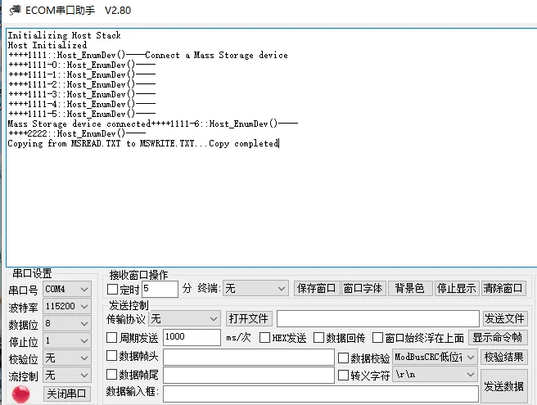Screen dimensions: 537x405
Task: Click the 发送文件 button
Action: coord(505,319)
